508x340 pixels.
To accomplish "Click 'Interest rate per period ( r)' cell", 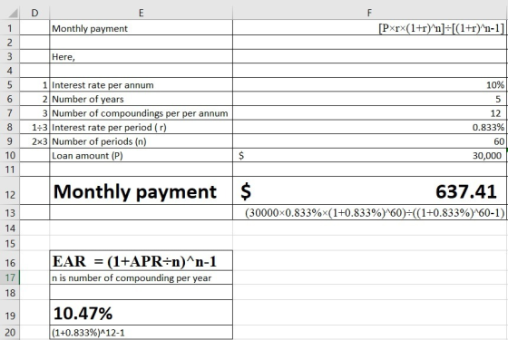I will tap(141, 127).
